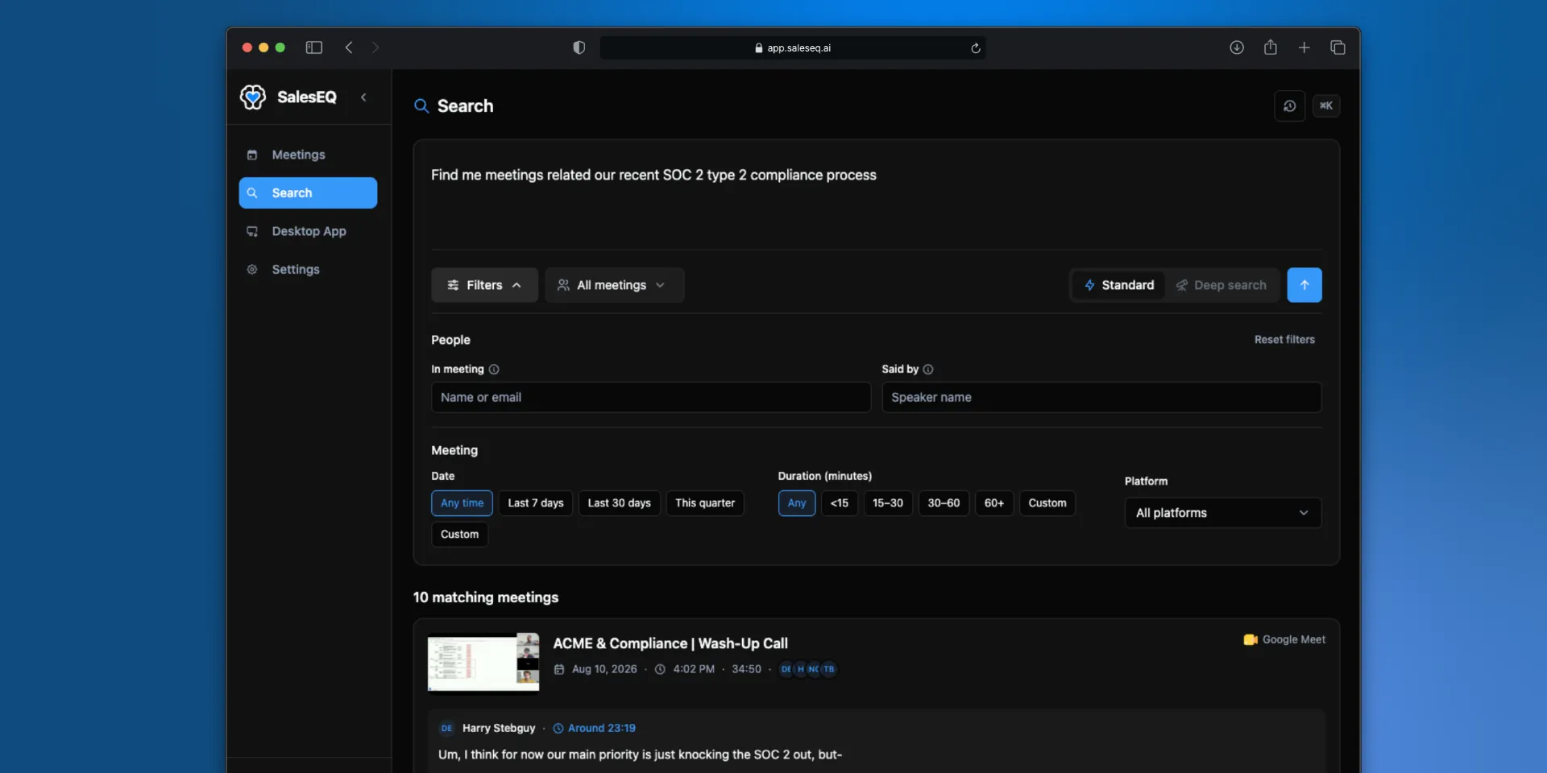Open search history
Image resolution: width=1547 pixels, height=773 pixels.
1289,106
